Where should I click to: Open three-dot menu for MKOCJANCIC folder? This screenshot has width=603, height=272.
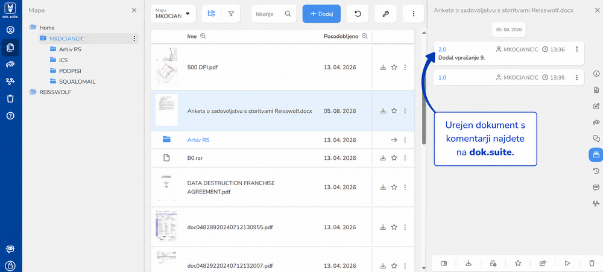134,39
